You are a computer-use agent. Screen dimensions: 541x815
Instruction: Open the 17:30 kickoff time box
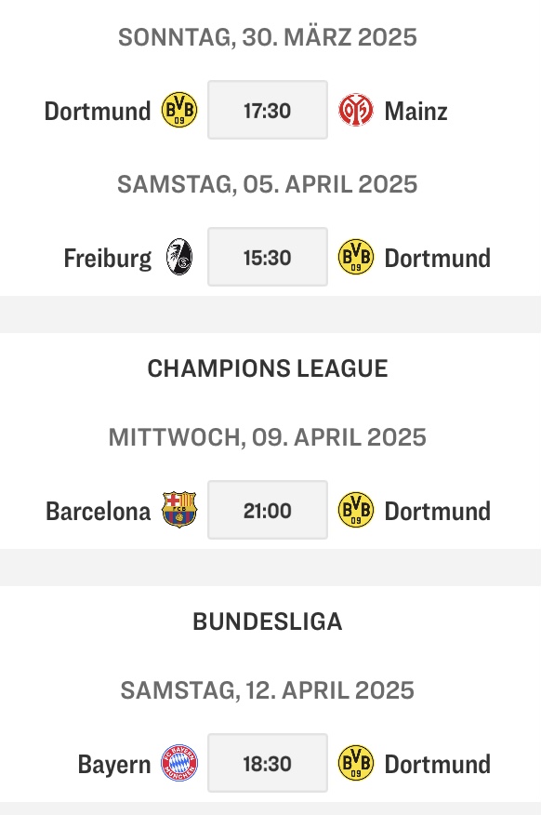268,110
